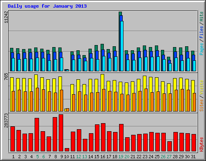Click day label 16 on the axis

pyautogui.click(x=103, y=157)
